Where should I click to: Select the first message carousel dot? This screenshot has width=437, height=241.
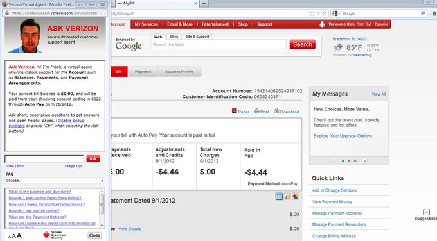click(x=343, y=161)
